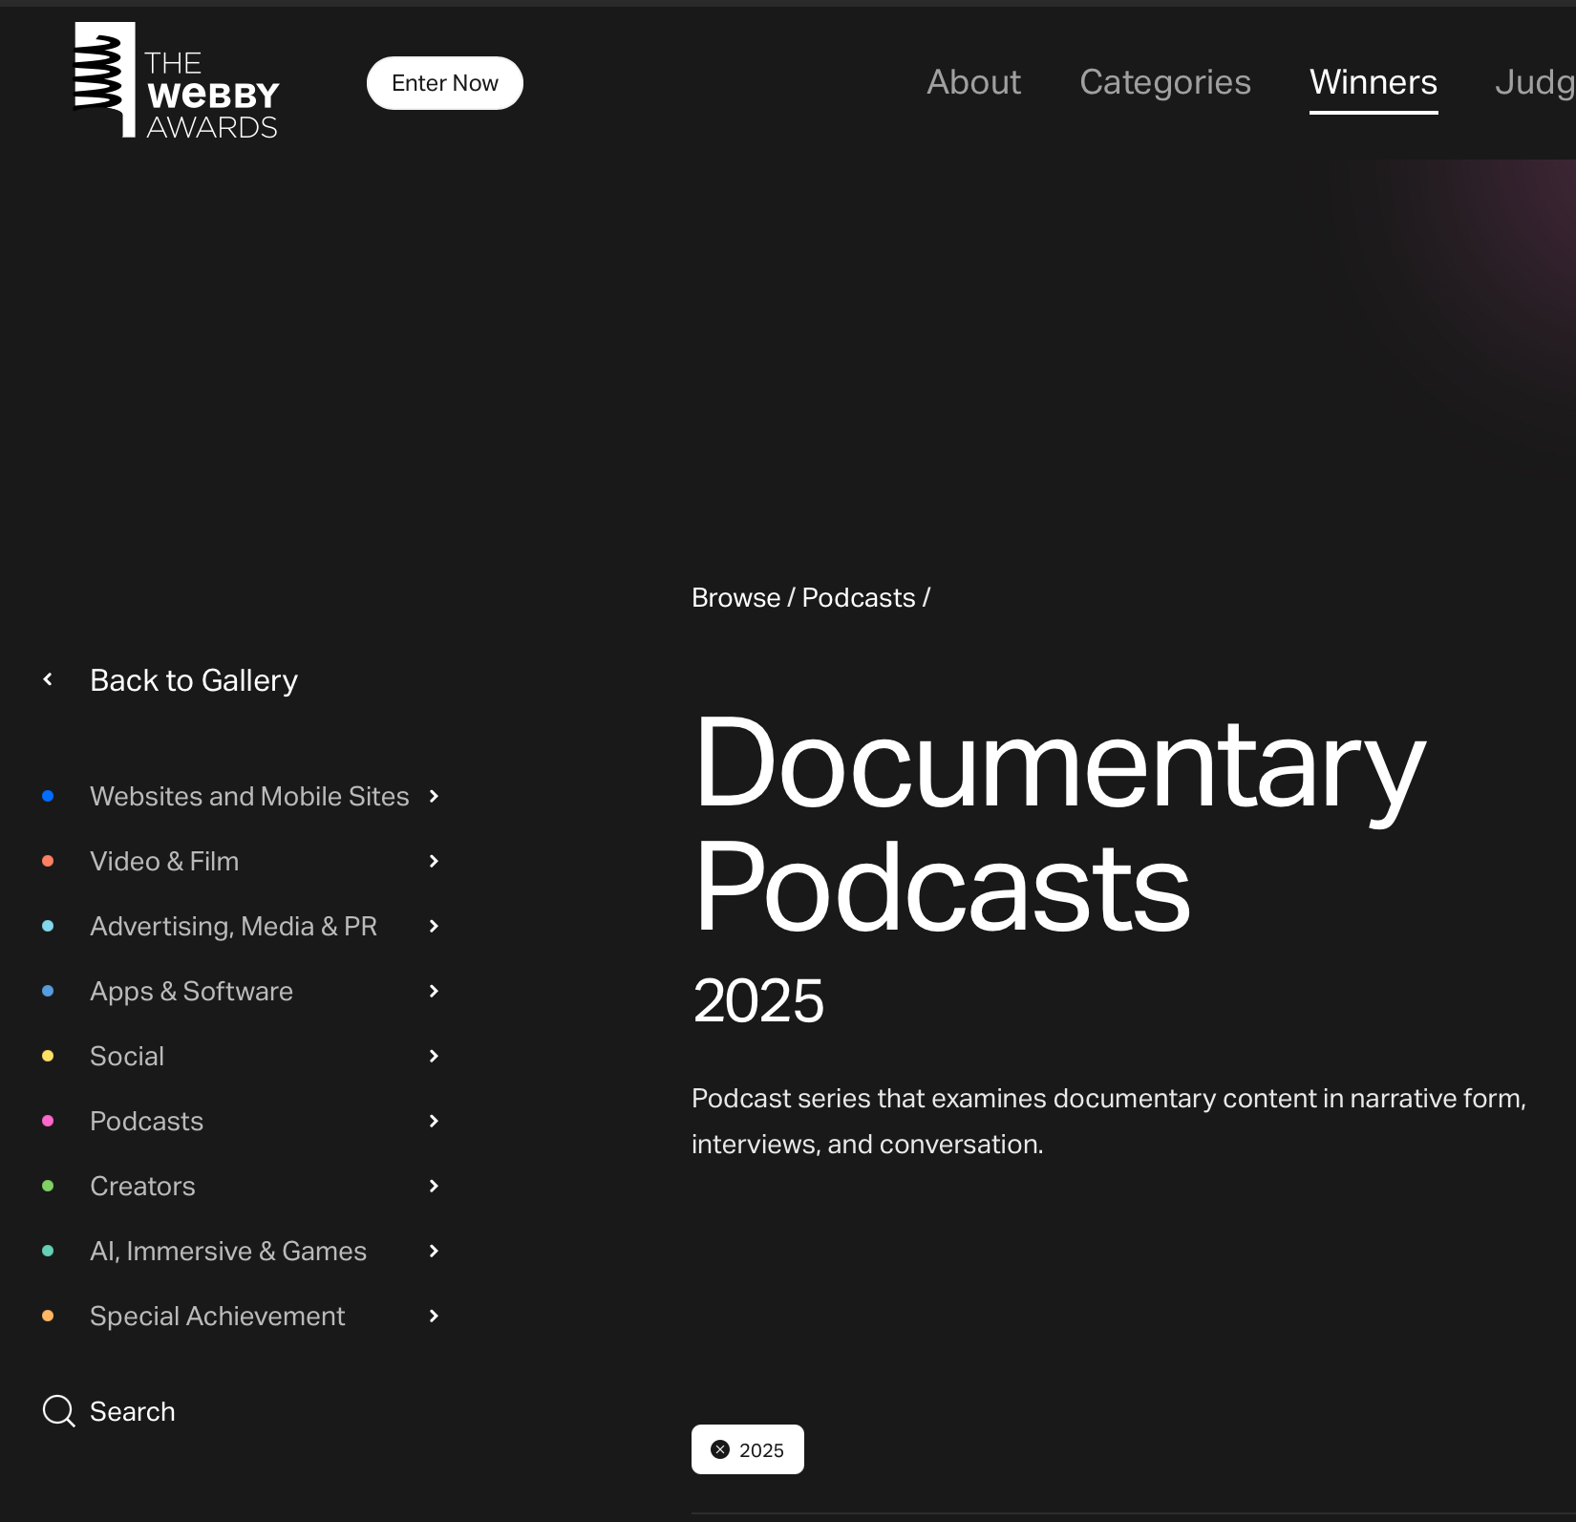Expand the Advertising, Media & PR chevron
Screen dimensions: 1576x1522
coord(434,926)
